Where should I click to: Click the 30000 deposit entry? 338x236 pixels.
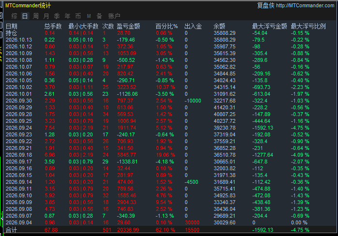[x=192, y=222]
